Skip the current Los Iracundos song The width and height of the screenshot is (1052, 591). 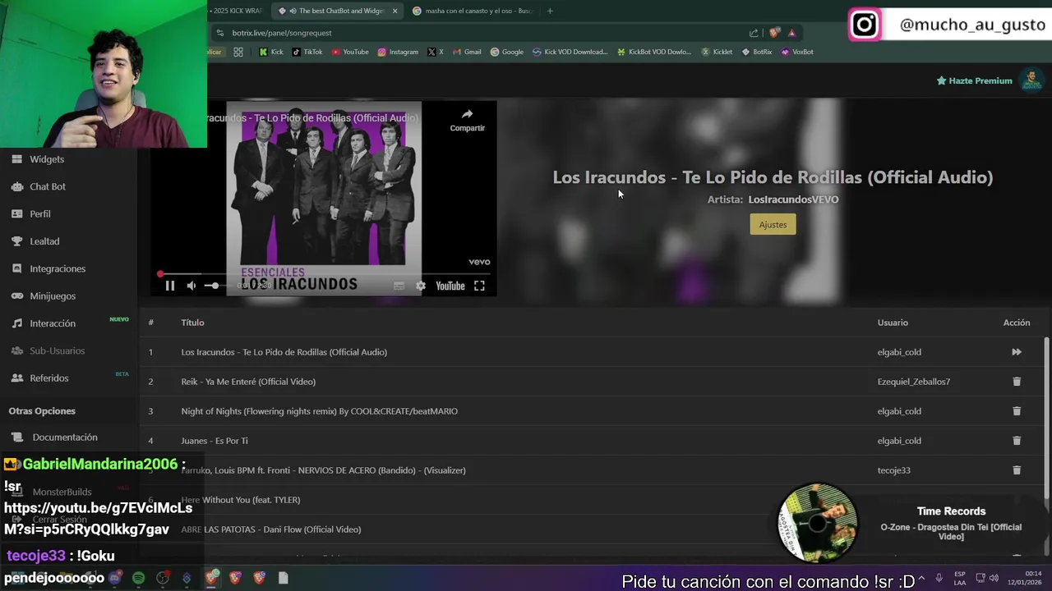tap(1017, 352)
